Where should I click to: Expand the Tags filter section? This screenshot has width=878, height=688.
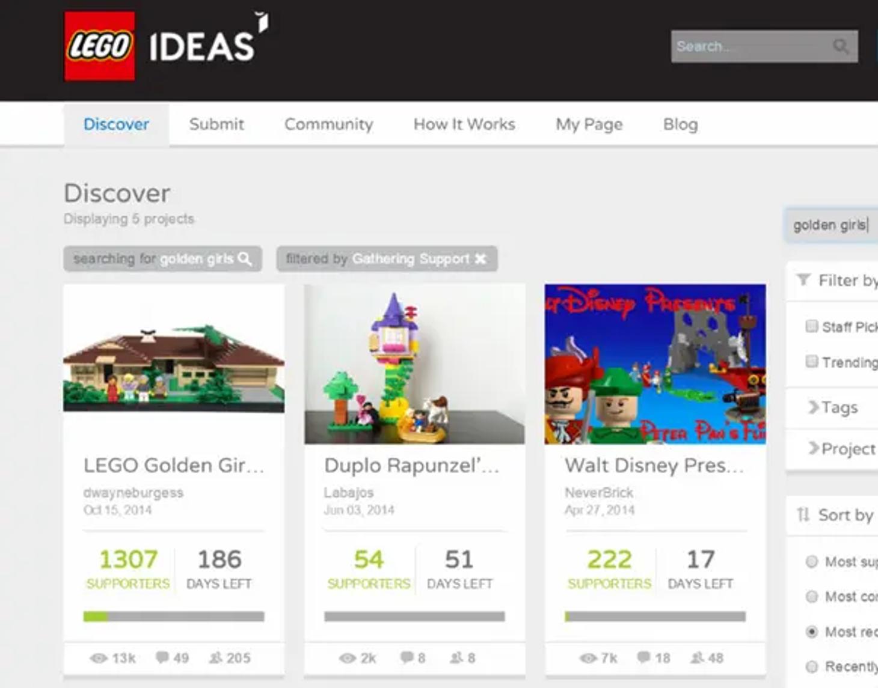[x=833, y=407]
